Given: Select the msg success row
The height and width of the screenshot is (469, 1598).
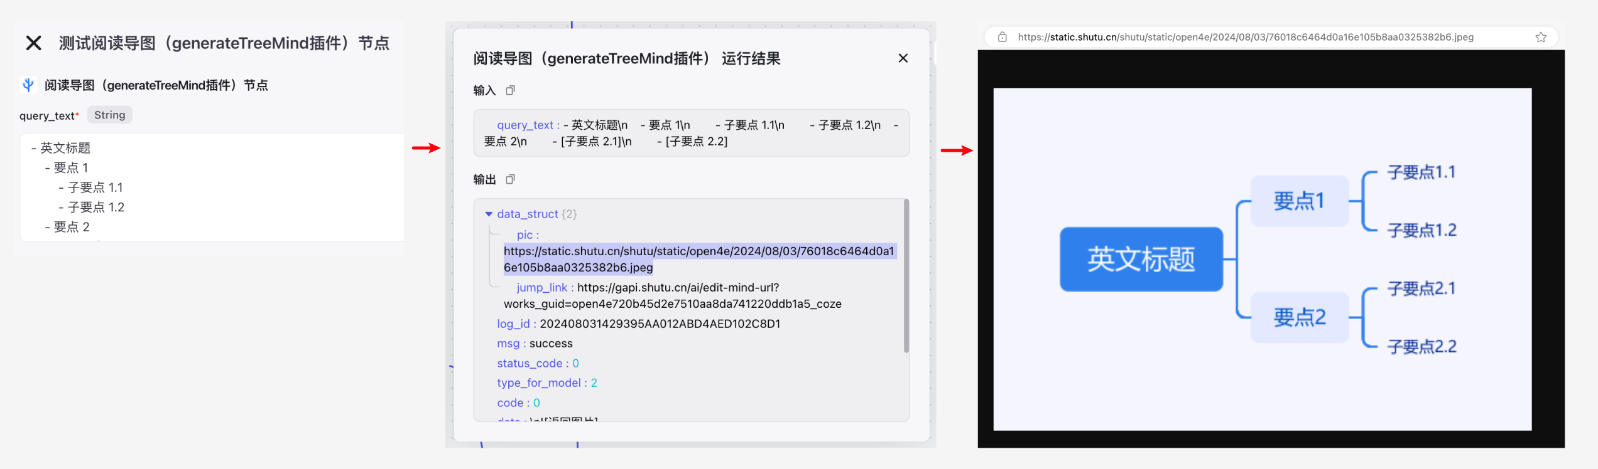Looking at the screenshot, I should click(x=535, y=344).
